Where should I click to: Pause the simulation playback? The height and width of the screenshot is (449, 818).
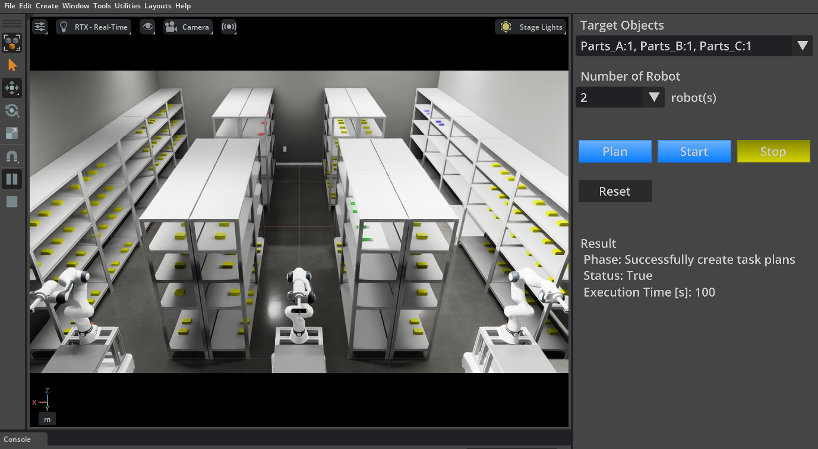pos(12,179)
